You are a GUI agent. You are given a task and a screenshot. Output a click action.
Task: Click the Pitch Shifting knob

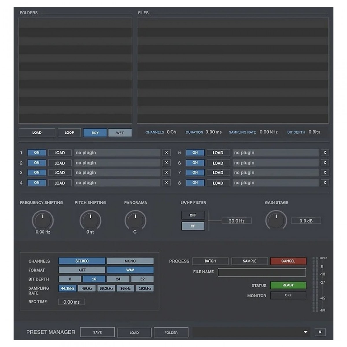pos(90,220)
